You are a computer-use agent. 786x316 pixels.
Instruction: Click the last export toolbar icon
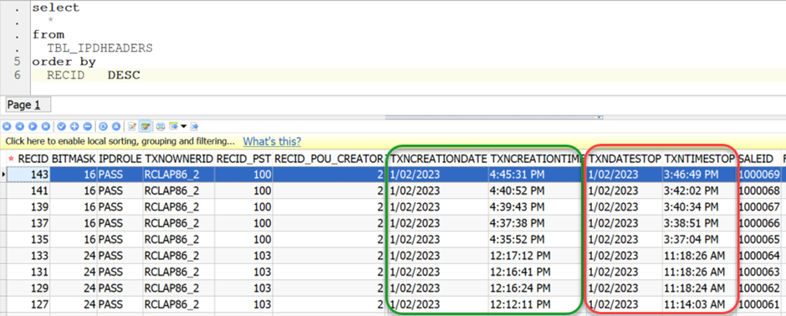[x=195, y=126]
